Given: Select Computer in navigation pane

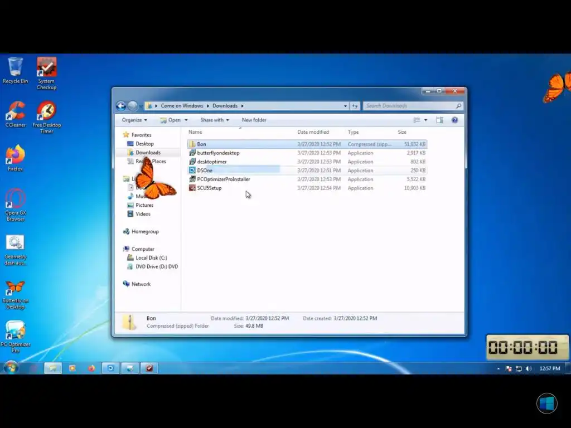Looking at the screenshot, I should (x=139, y=249).
